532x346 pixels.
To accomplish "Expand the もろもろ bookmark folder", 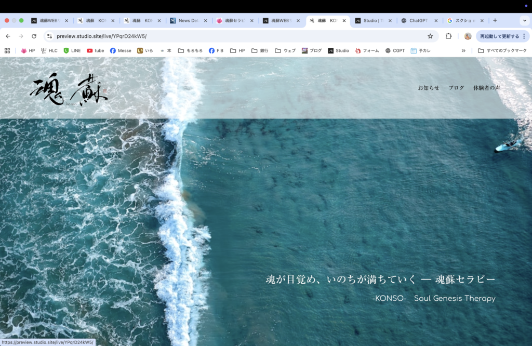I will [x=190, y=51].
